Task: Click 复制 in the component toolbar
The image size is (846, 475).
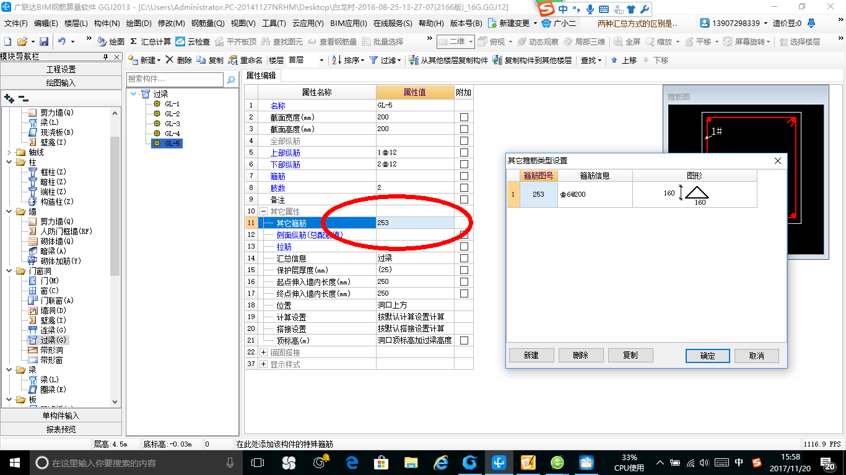Action: [210, 60]
